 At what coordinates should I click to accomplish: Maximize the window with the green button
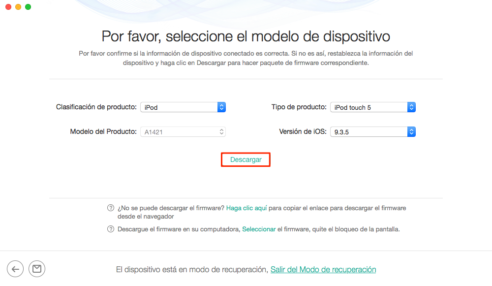coord(28,7)
